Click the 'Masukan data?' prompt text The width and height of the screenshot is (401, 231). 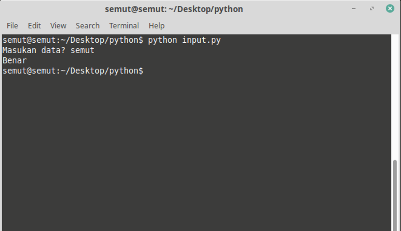34,50
